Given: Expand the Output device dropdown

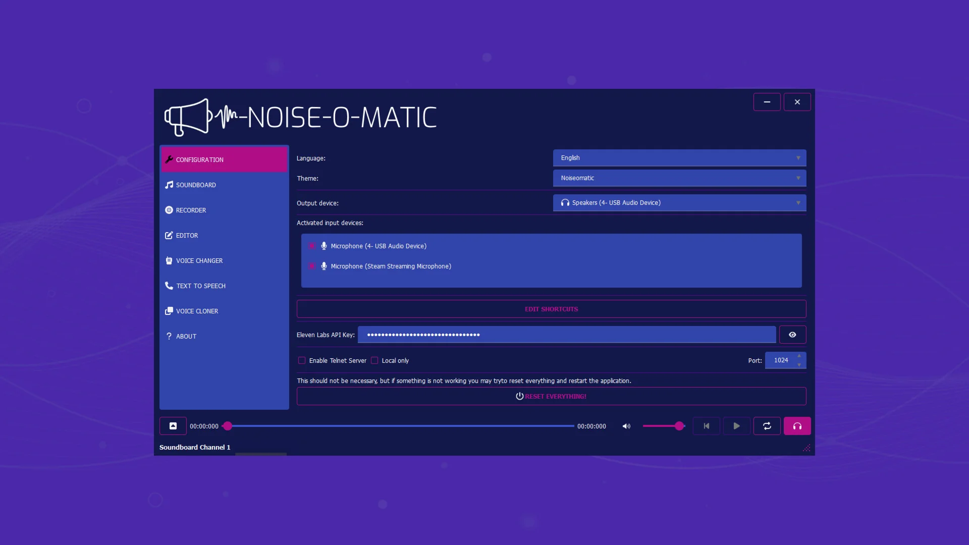Looking at the screenshot, I should tap(679, 202).
